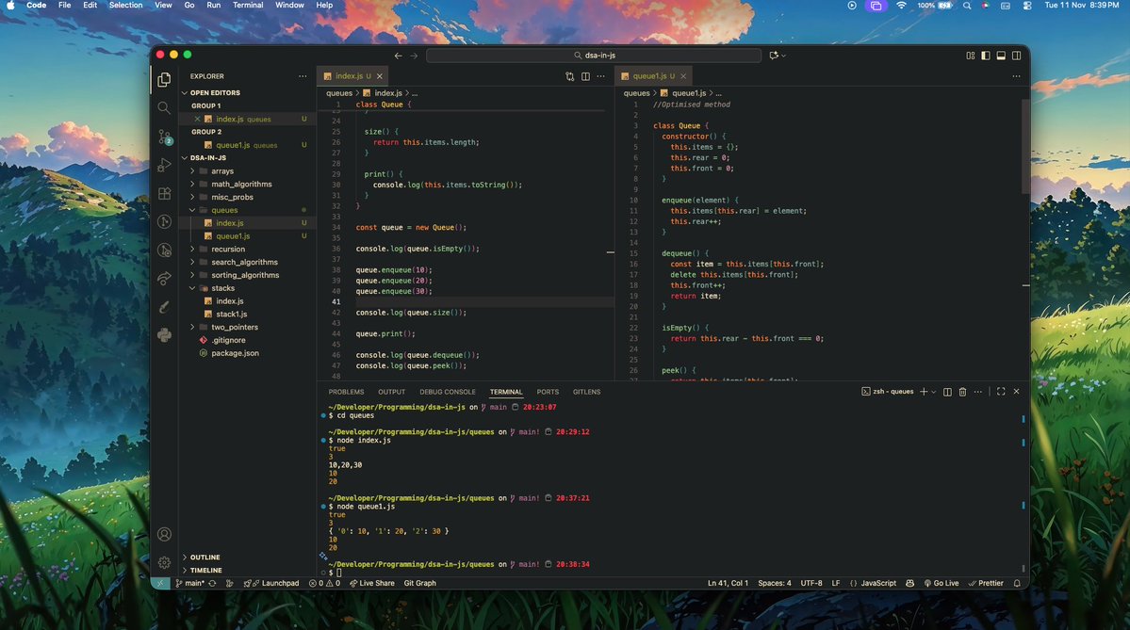Open notifications via the bell icon
The width and height of the screenshot is (1130, 630).
(1016, 583)
